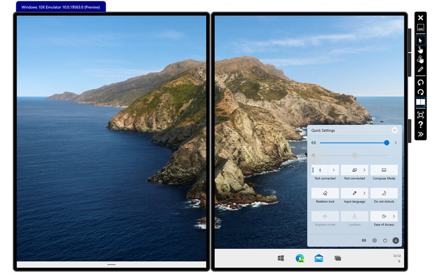Minimize the emulator via toolbar icon
The height and width of the screenshot is (277, 438).
click(x=420, y=27)
